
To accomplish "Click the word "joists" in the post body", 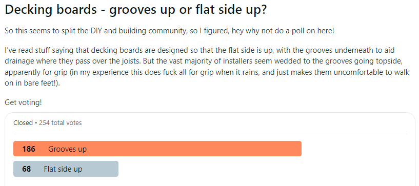I will (119, 61).
